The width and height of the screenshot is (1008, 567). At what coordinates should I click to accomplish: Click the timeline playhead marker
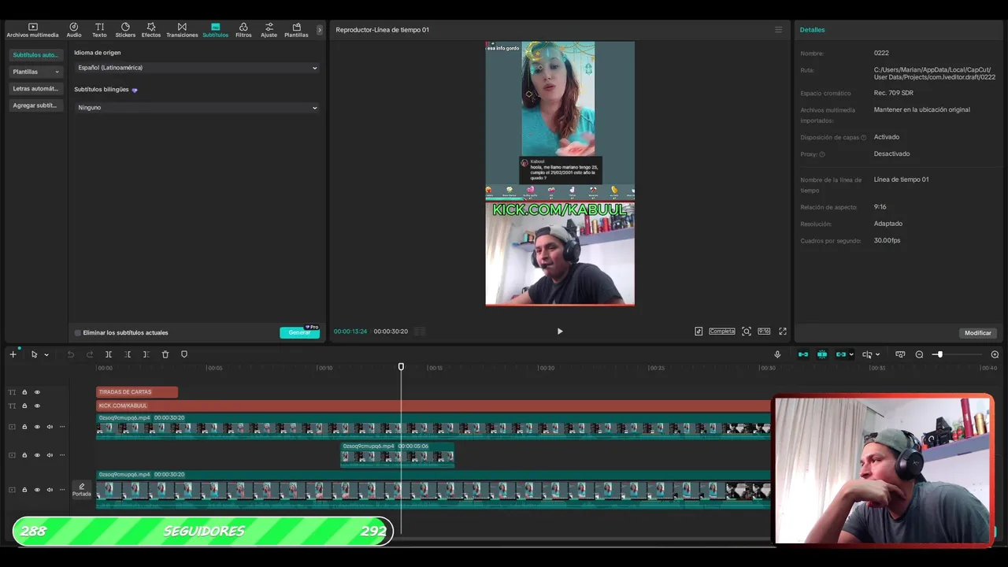click(x=401, y=367)
